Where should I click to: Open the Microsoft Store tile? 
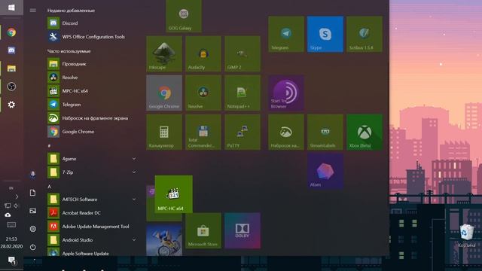click(203, 230)
